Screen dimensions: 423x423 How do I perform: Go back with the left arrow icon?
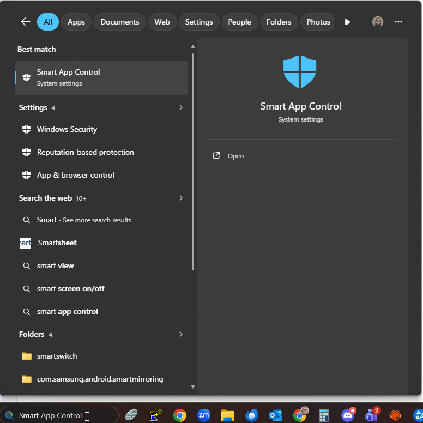click(x=26, y=22)
